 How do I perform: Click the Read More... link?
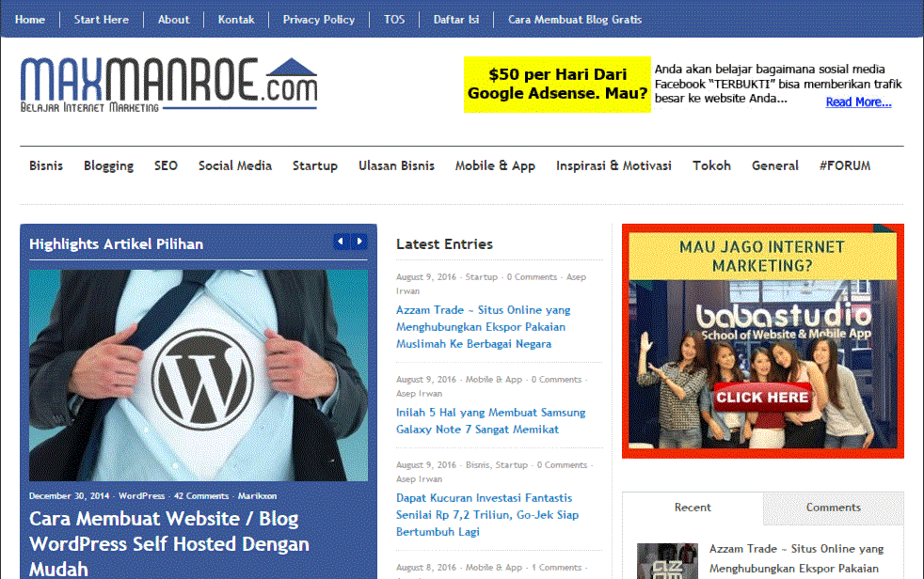(858, 102)
